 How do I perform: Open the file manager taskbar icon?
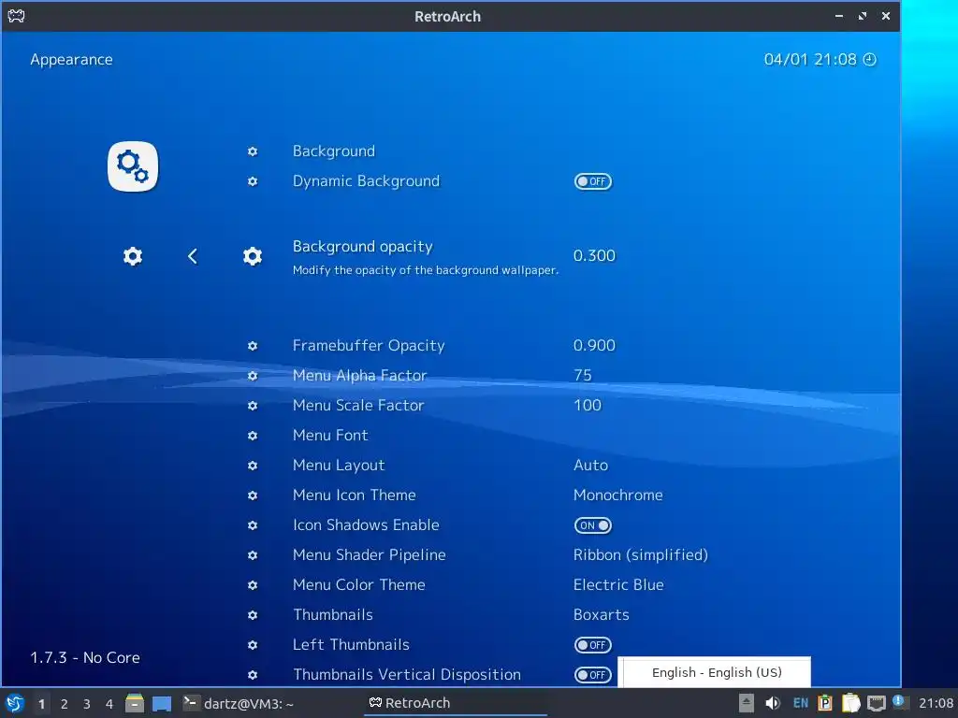click(x=135, y=703)
